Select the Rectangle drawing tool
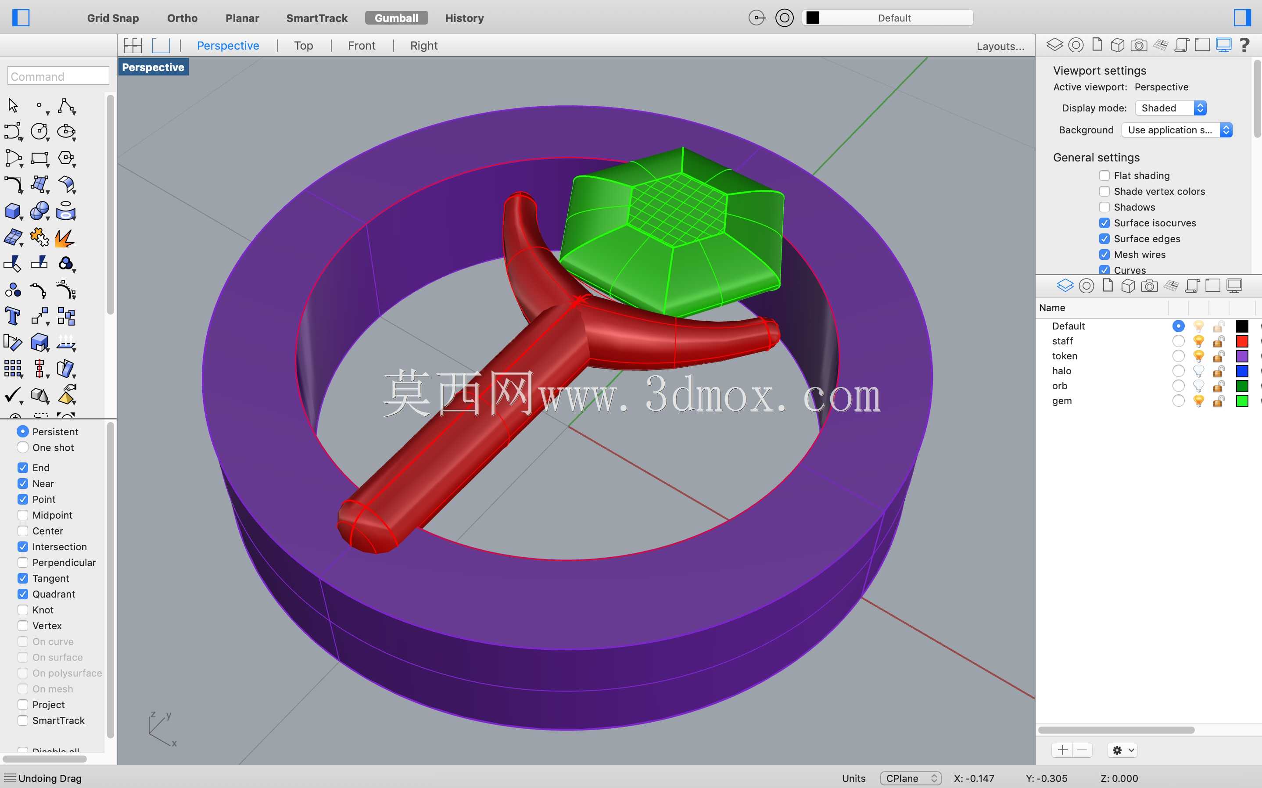This screenshot has height=788, width=1262. pyautogui.click(x=39, y=158)
